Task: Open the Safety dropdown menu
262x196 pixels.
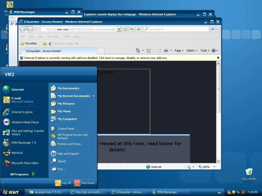Action: coord(192,51)
